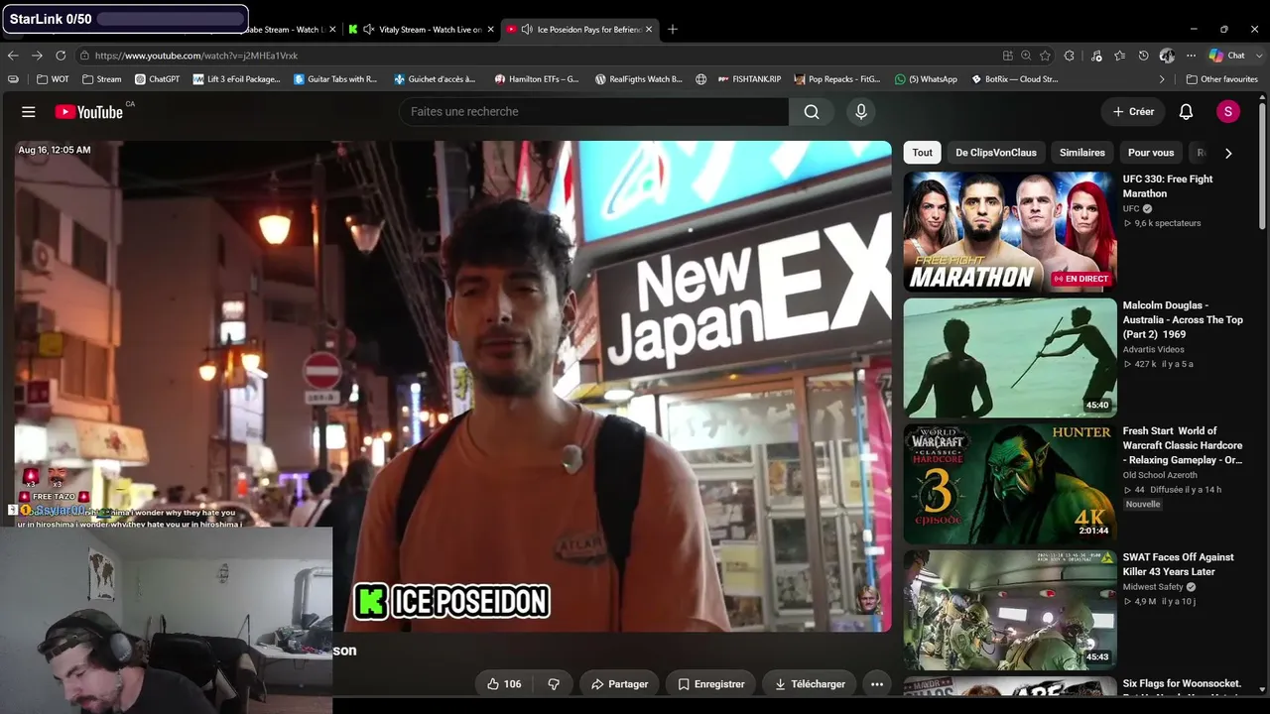The height and width of the screenshot is (714, 1270).
Task: Select the Pour vous filter chip
Action: [1151, 153]
